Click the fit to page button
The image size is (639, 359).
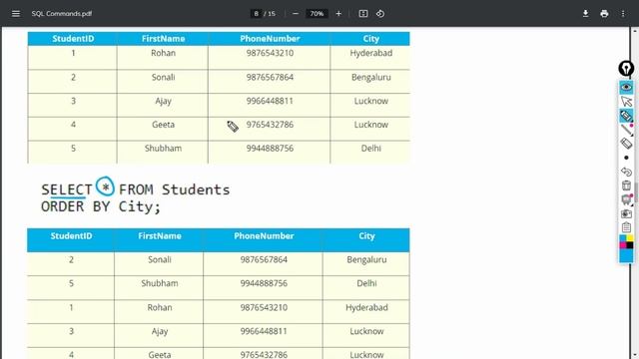(363, 13)
